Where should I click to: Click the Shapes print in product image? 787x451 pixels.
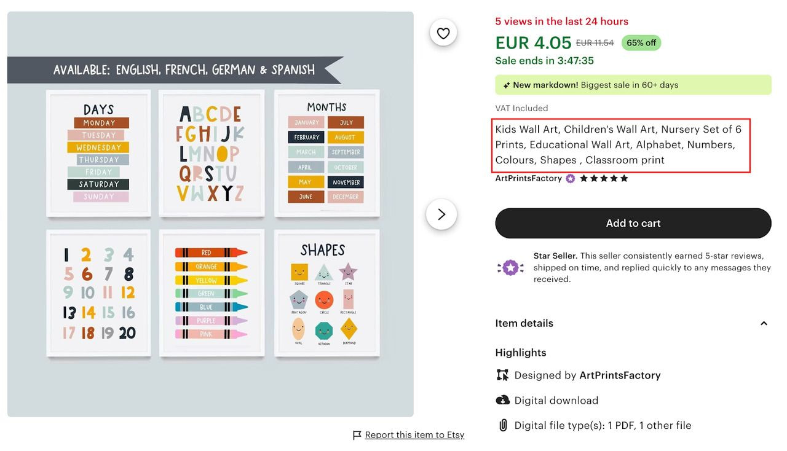coord(326,293)
